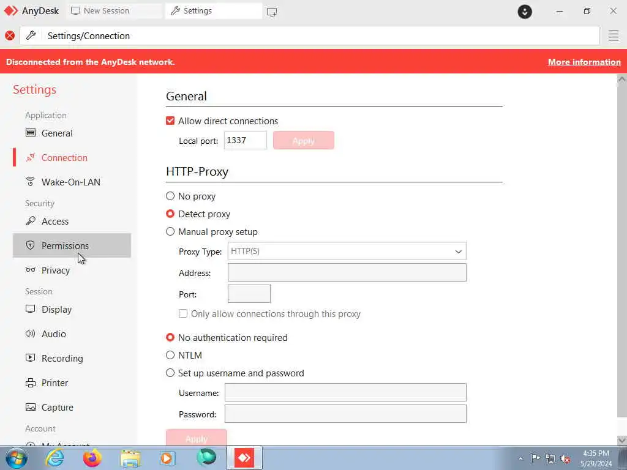Click the Printer icon in sidebar
Screen dimensions: 627x470
(31, 383)
